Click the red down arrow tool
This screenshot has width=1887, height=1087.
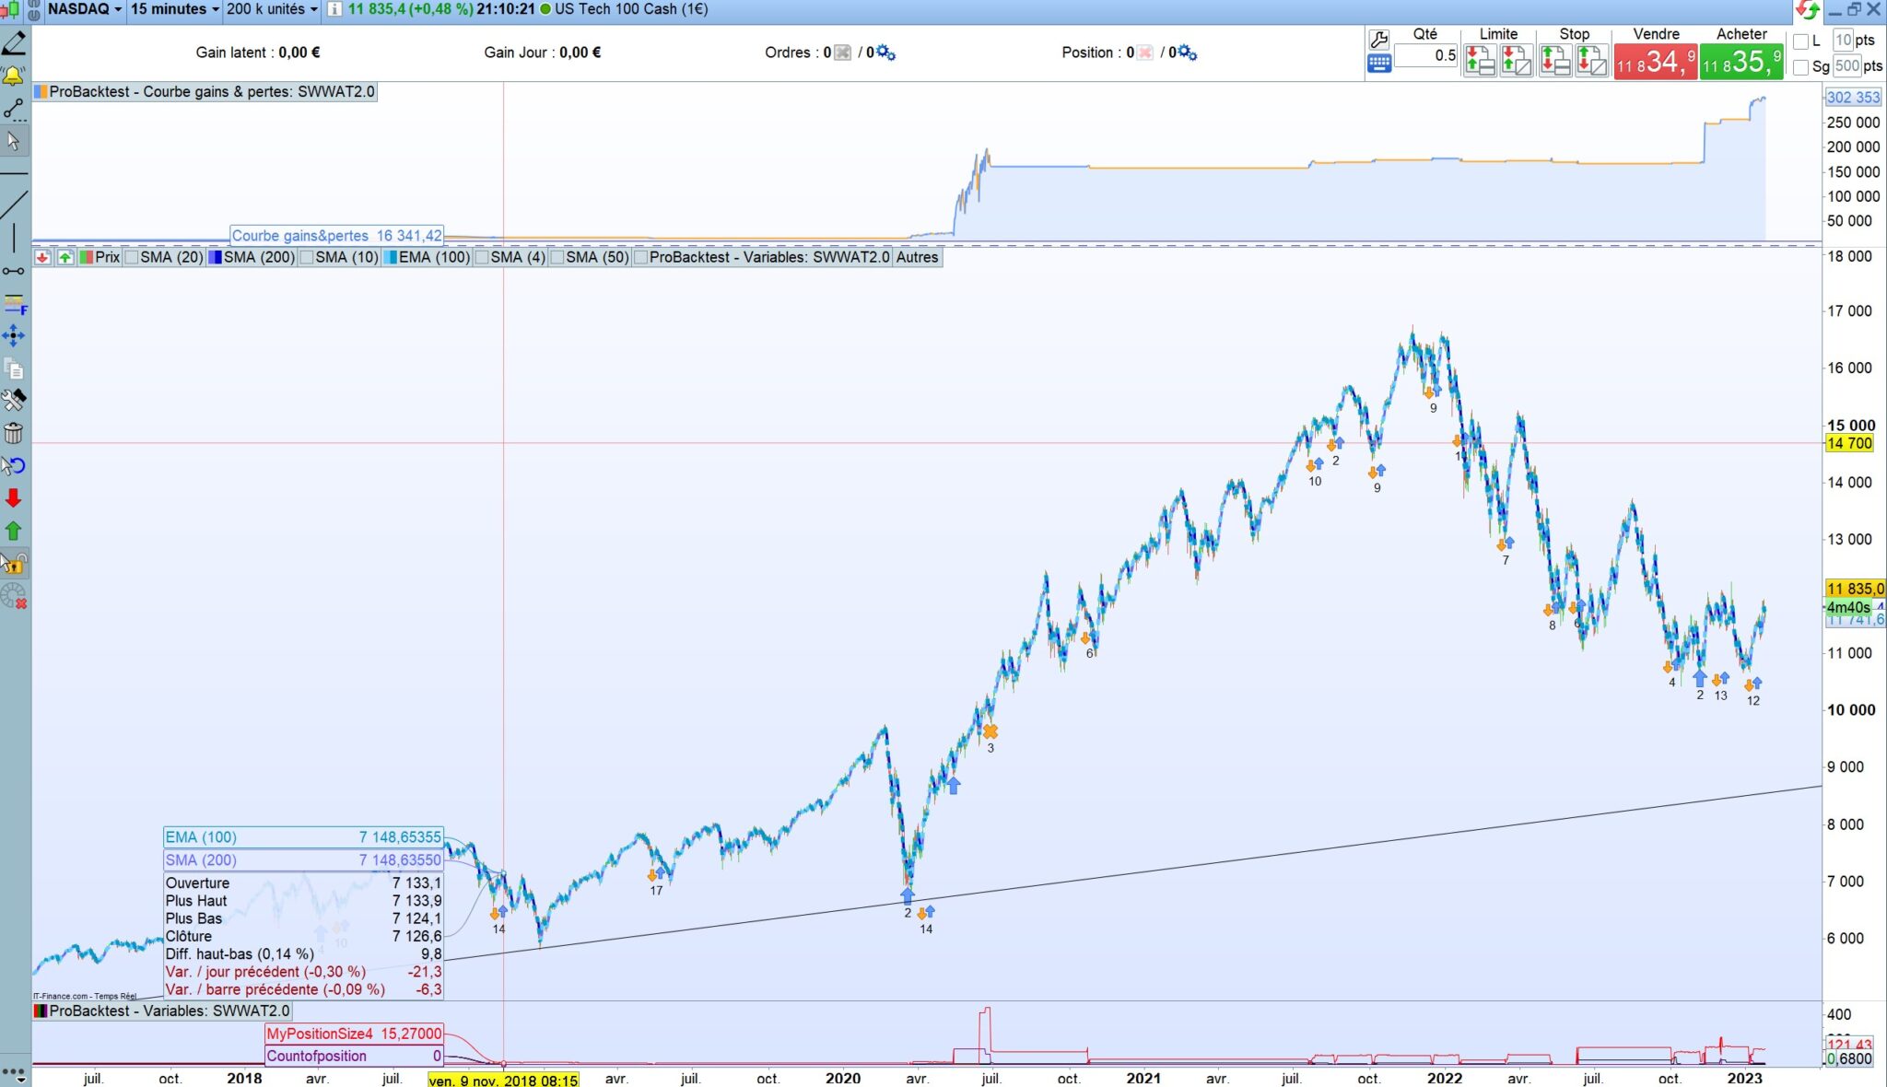(14, 498)
